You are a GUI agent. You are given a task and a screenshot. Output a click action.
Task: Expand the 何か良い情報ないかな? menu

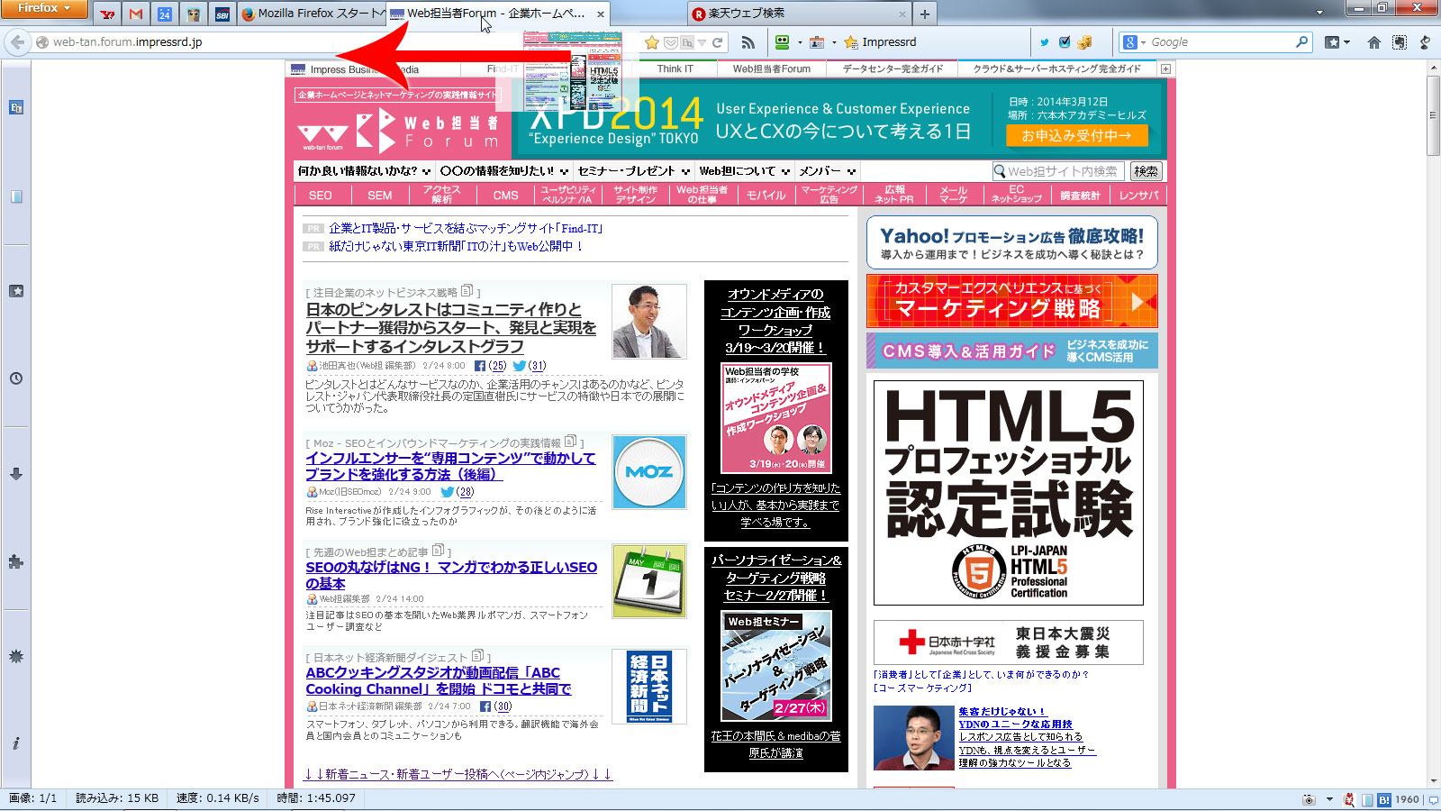pos(364,170)
